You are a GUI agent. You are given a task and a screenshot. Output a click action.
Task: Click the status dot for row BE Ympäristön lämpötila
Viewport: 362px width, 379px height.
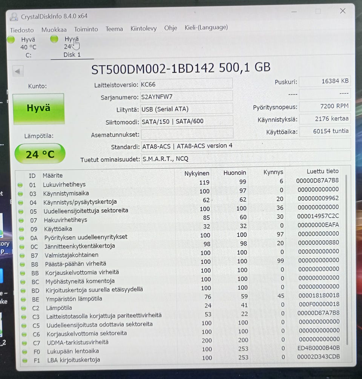tap(23, 300)
